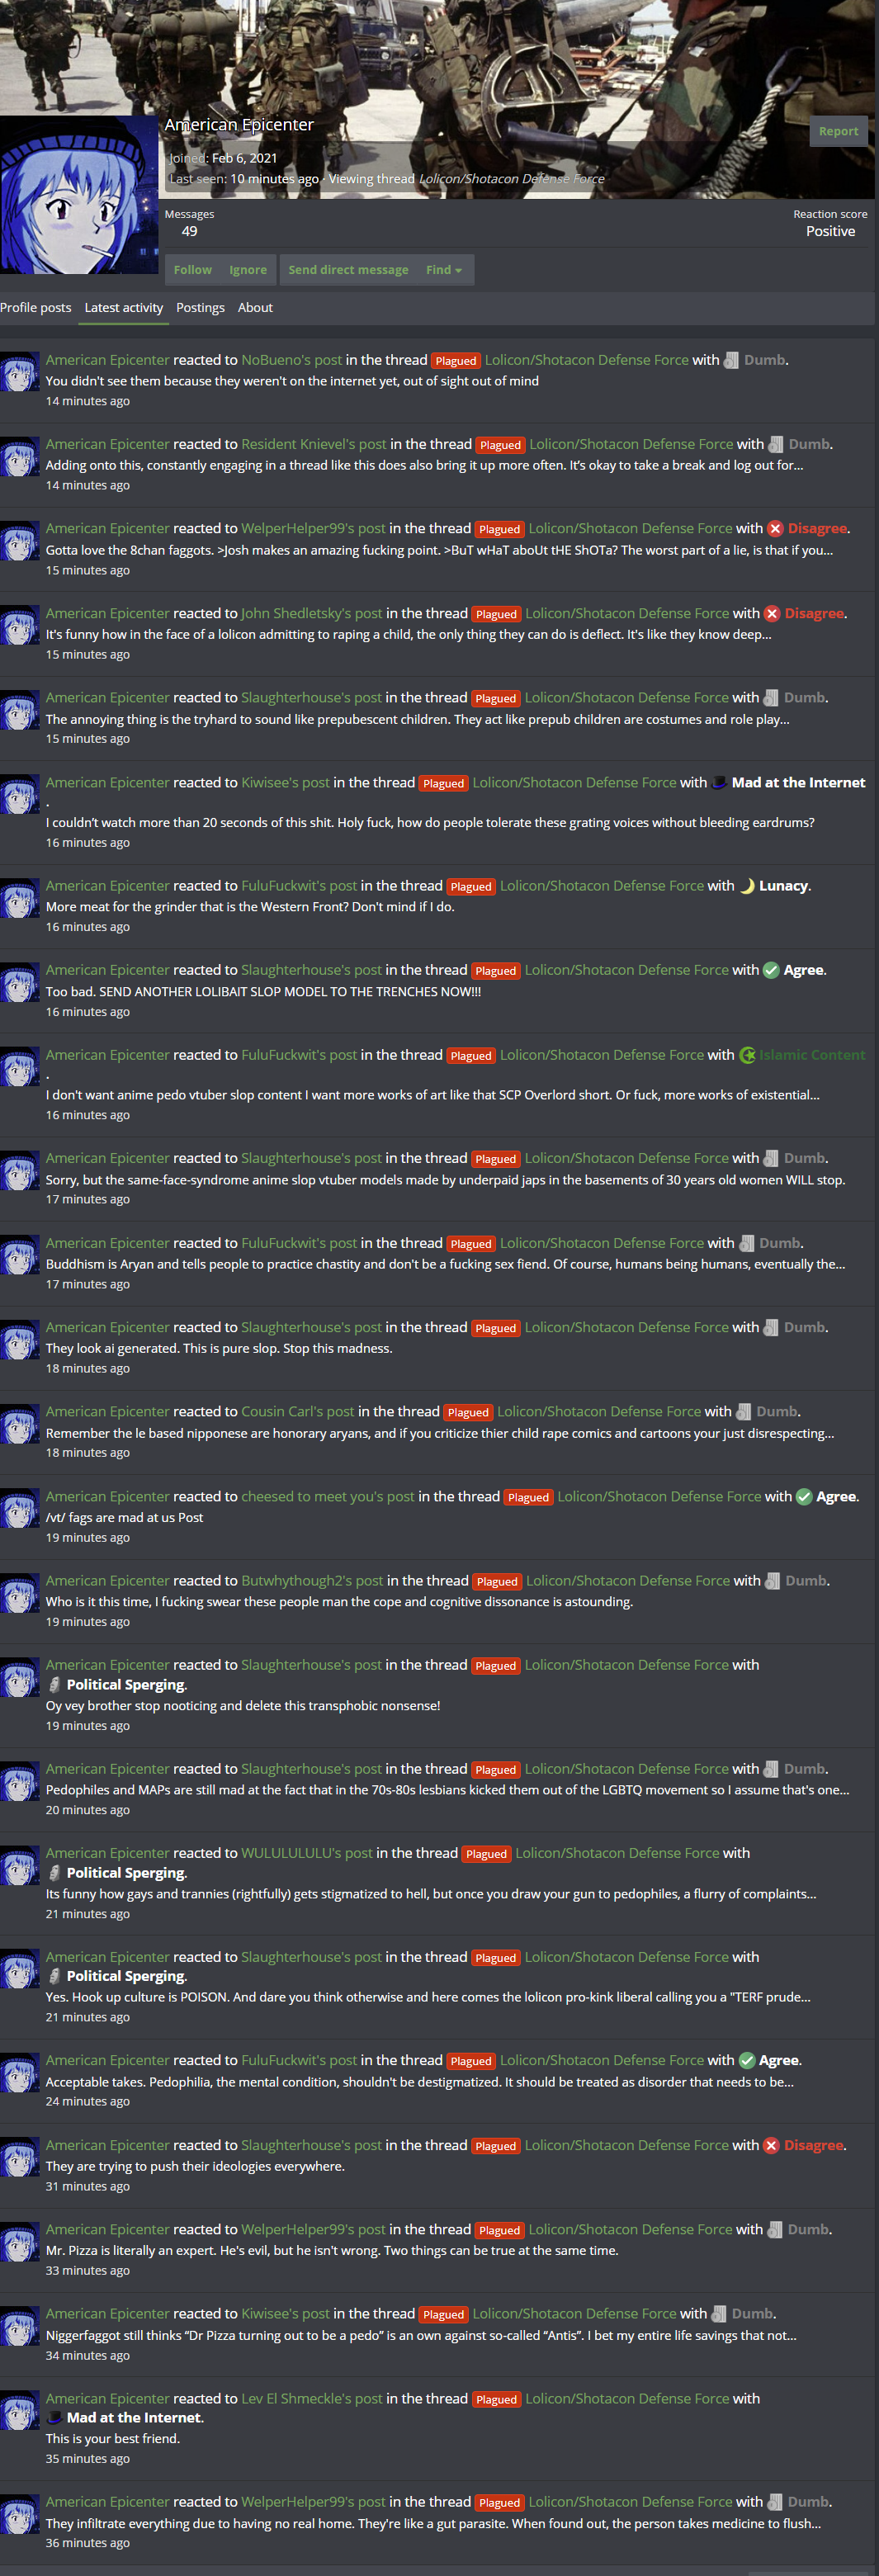Click the Disagree icon on John Shedletsky's post

772,614
